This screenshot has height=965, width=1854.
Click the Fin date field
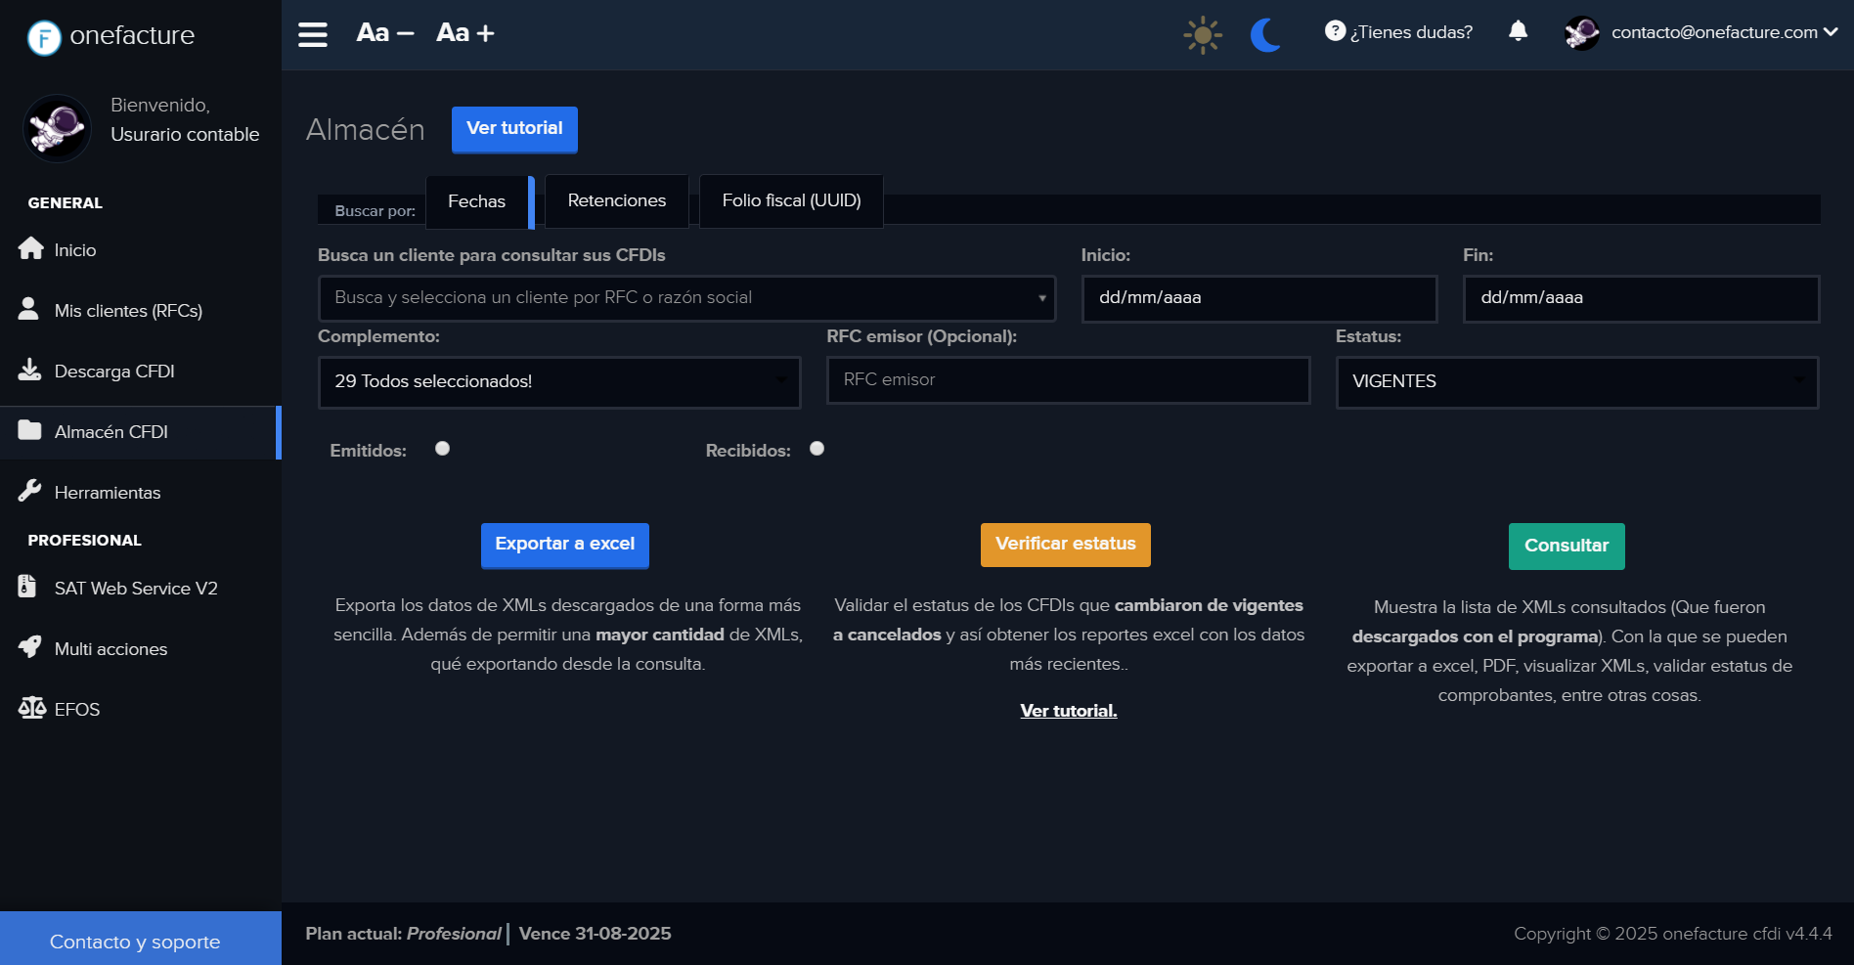pos(1641,298)
